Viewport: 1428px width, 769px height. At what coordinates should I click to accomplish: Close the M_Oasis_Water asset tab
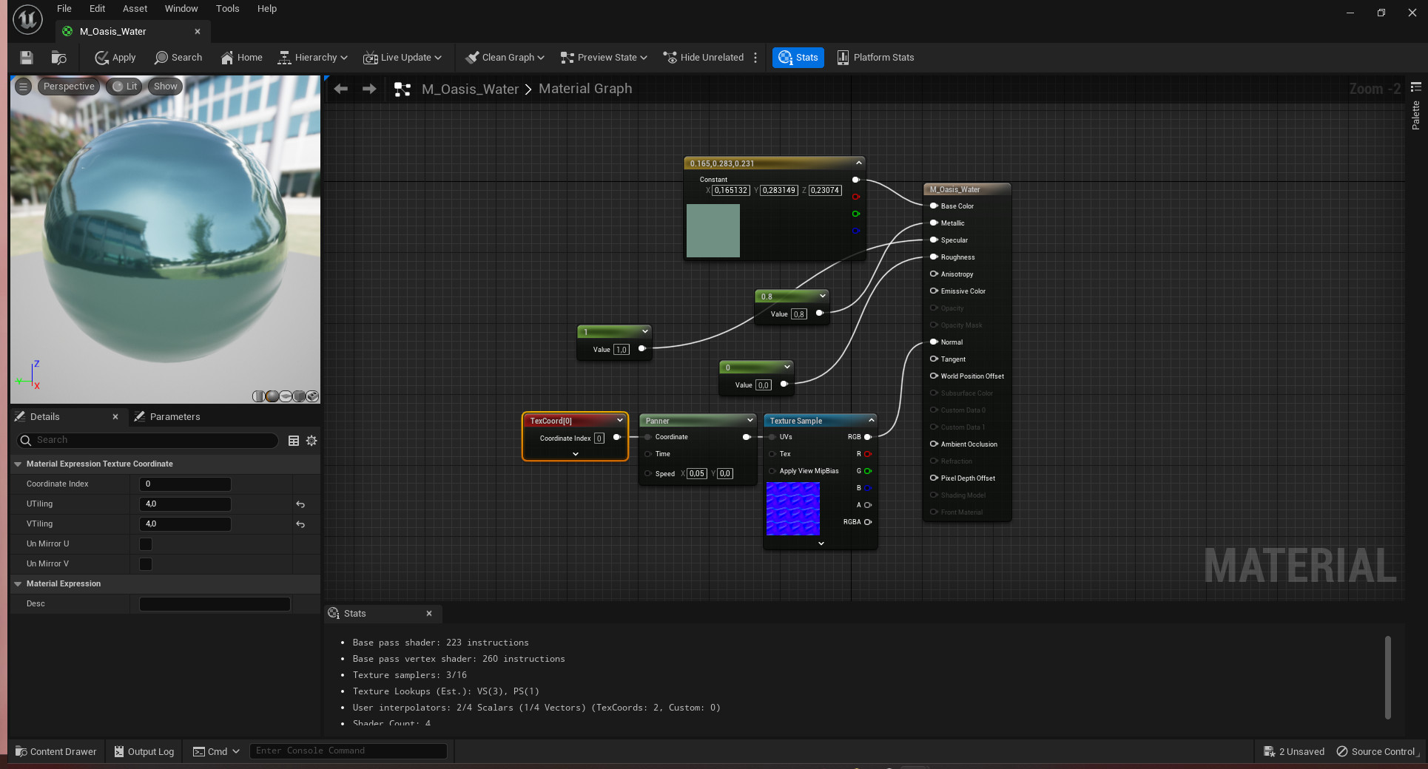click(198, 32)
